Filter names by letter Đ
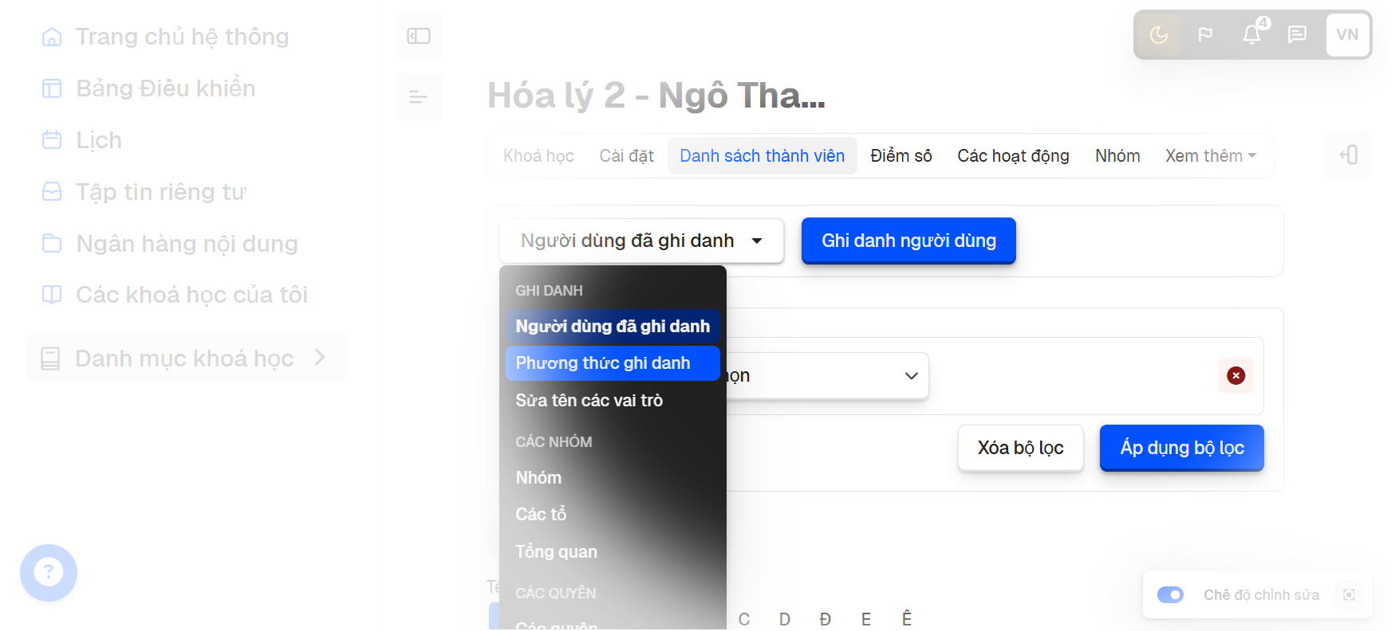The image size is (1391, 631). (x=826, y=619)
